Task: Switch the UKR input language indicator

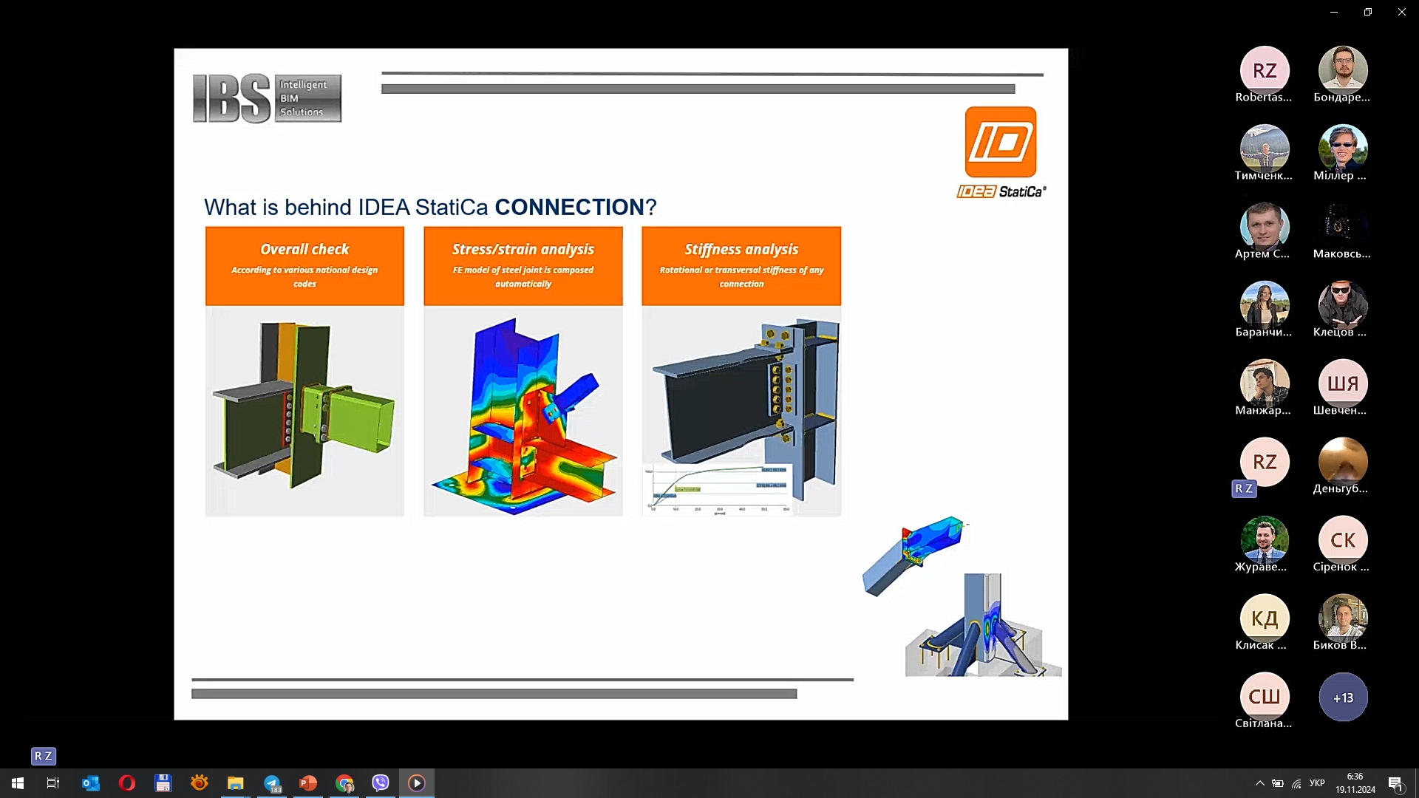Action: (1317, 783)
